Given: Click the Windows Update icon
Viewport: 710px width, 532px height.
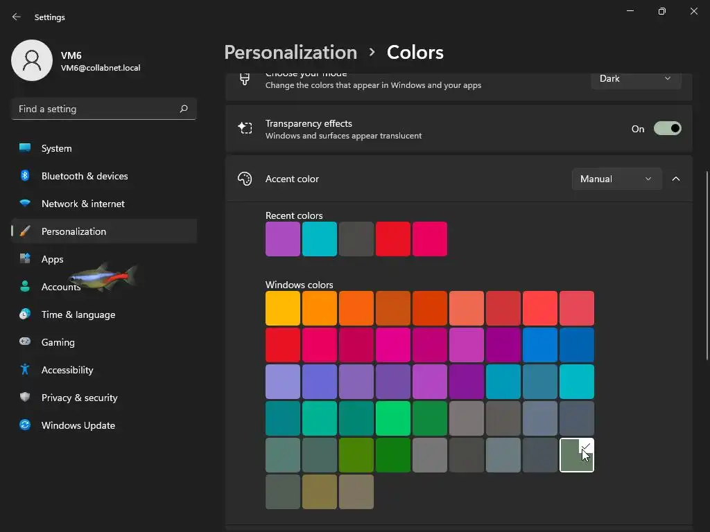Looking at the screenshot, I should [x=25, y=425].
